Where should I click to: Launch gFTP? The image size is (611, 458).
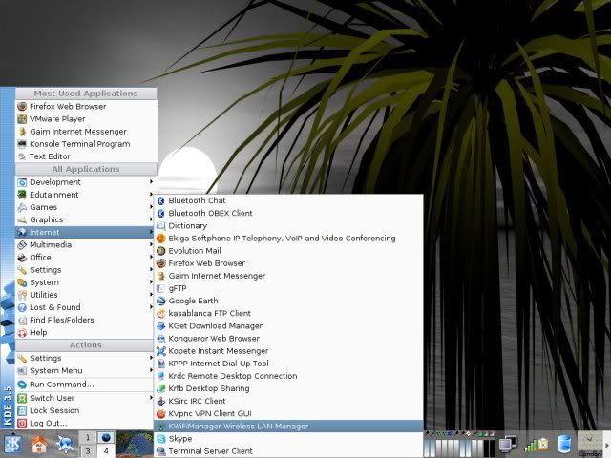click(x=288, y=288)
